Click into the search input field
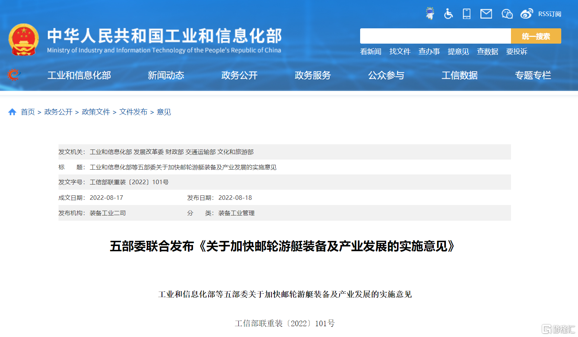 pyautogui.click(x=435, y=36)
